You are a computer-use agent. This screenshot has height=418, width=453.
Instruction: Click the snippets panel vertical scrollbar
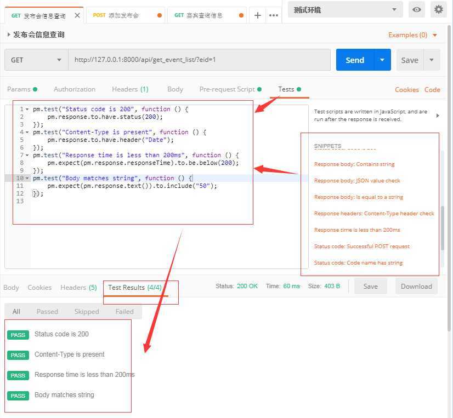coord(442,208)
